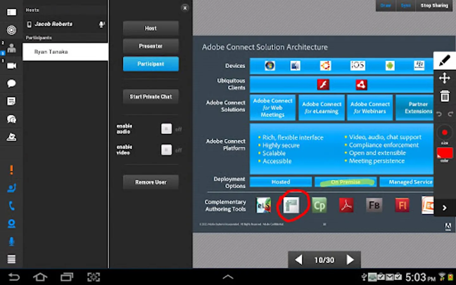Go to next slide arrow
Viewport: 456px width, 285px height.
[350, 260]
